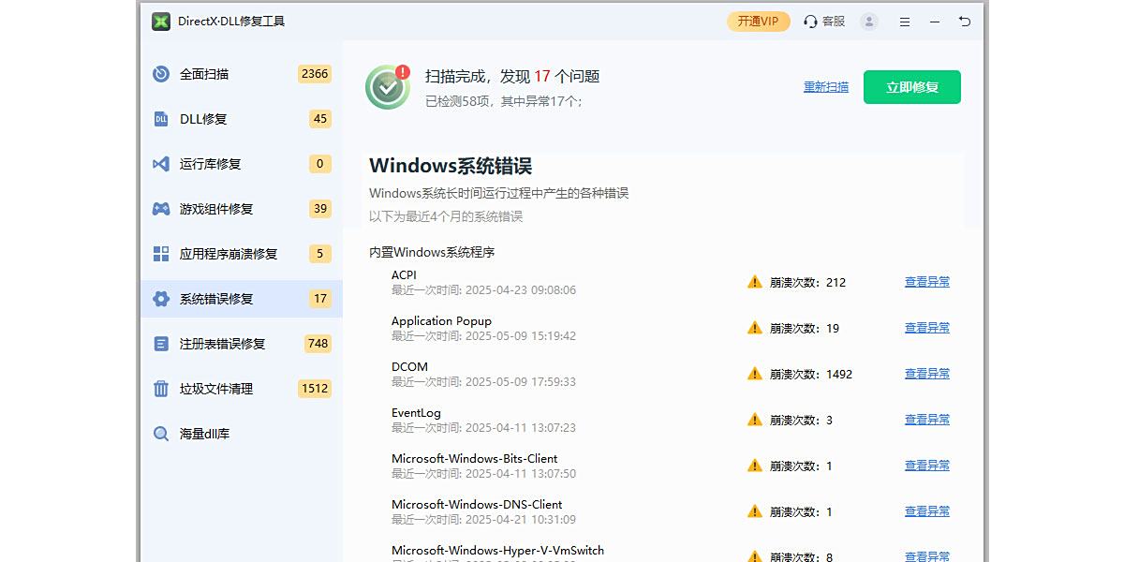Open the user account avatar icon
This screenshot has height=562, width=1124.
(x=869, y=22)
